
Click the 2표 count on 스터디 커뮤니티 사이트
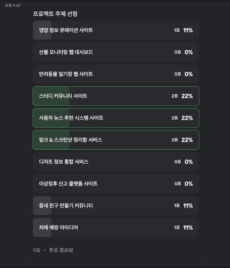[175, 96]
